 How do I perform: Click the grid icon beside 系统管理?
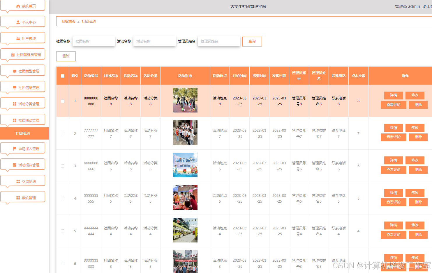tap(18, 198)
